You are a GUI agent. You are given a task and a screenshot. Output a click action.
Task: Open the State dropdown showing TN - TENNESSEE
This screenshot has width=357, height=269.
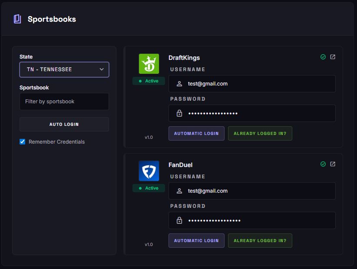click(x=64, y=69)
